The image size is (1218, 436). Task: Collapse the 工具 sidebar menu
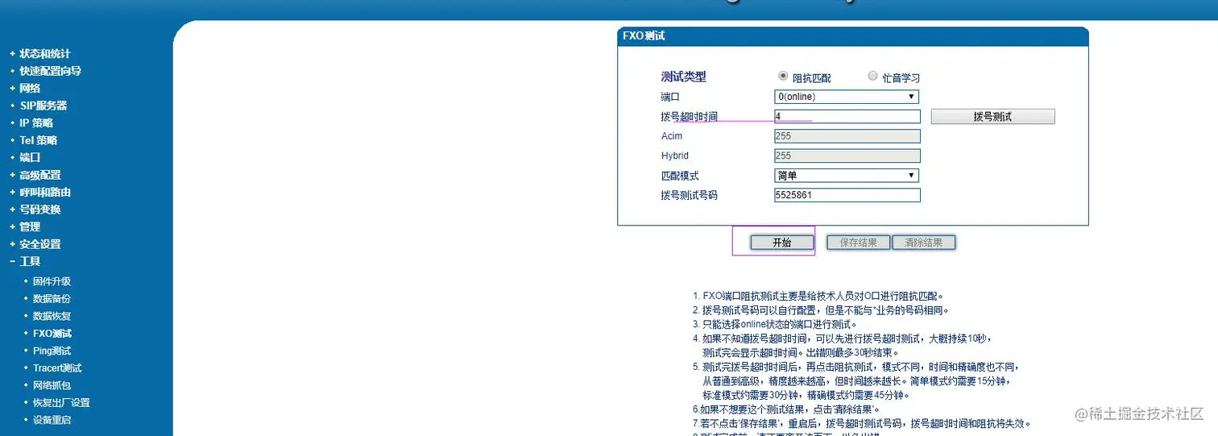[30, 262]
